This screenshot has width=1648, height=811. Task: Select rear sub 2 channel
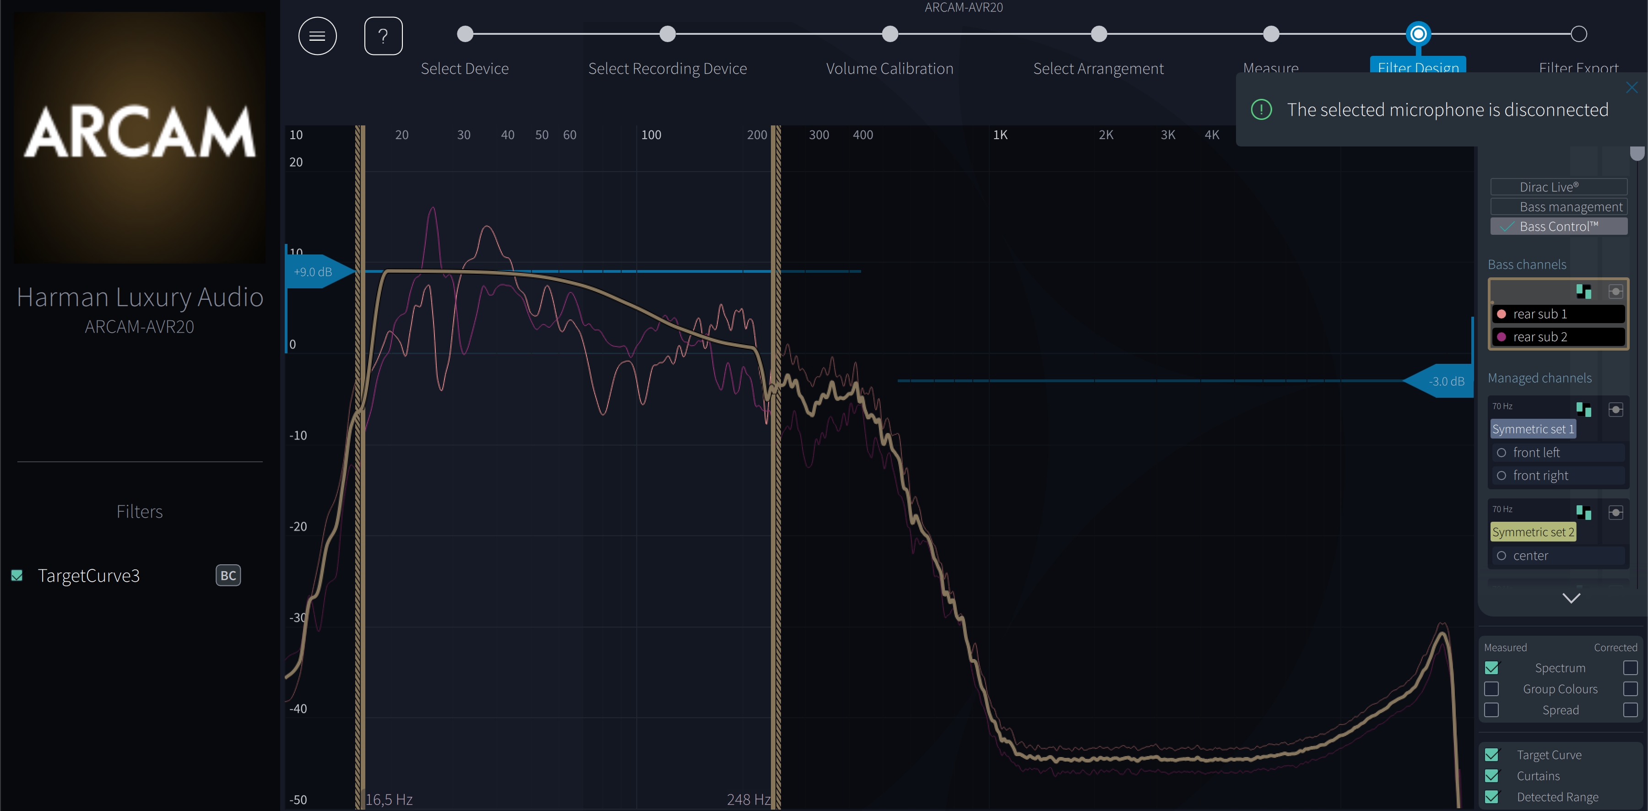pos(1558,337)
